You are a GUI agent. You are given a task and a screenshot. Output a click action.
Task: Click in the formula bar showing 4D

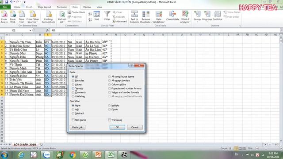[165, 30]
